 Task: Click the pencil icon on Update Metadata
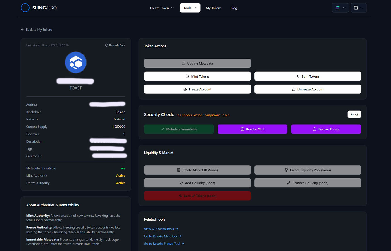point(183,63)
